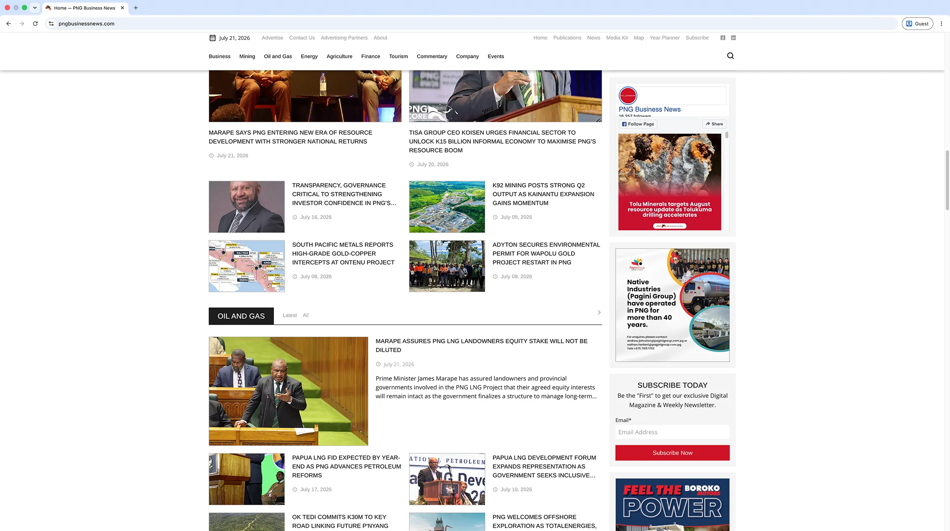Click the Publications link
Screen dimensions: 950x531
[567, 38]
